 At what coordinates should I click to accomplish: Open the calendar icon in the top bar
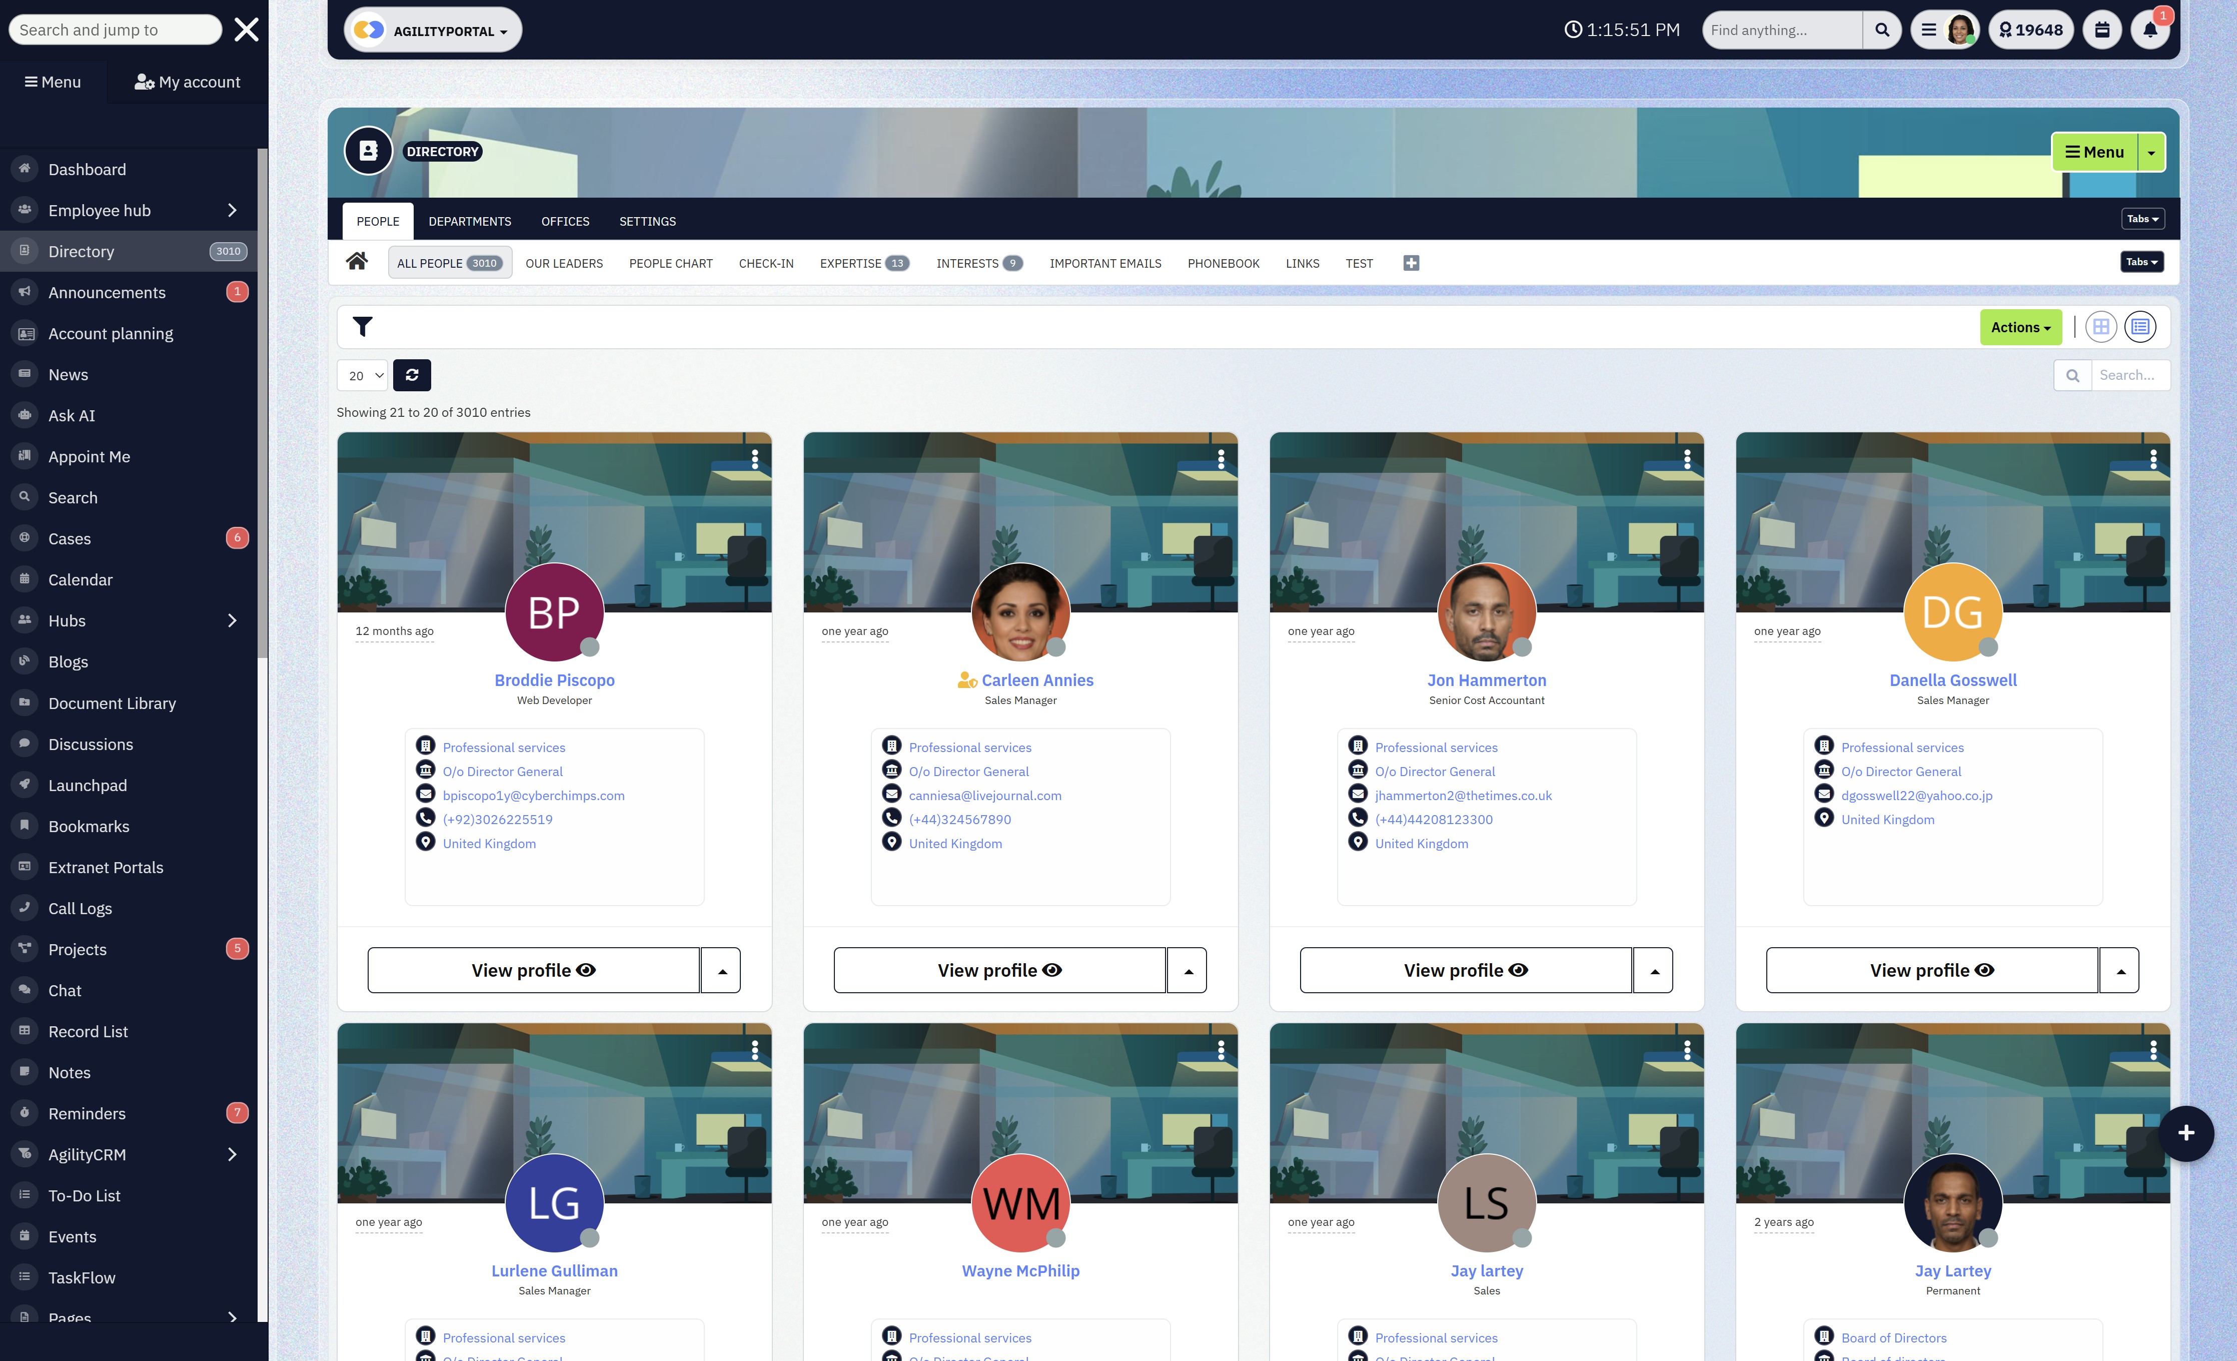point(2102,29)
